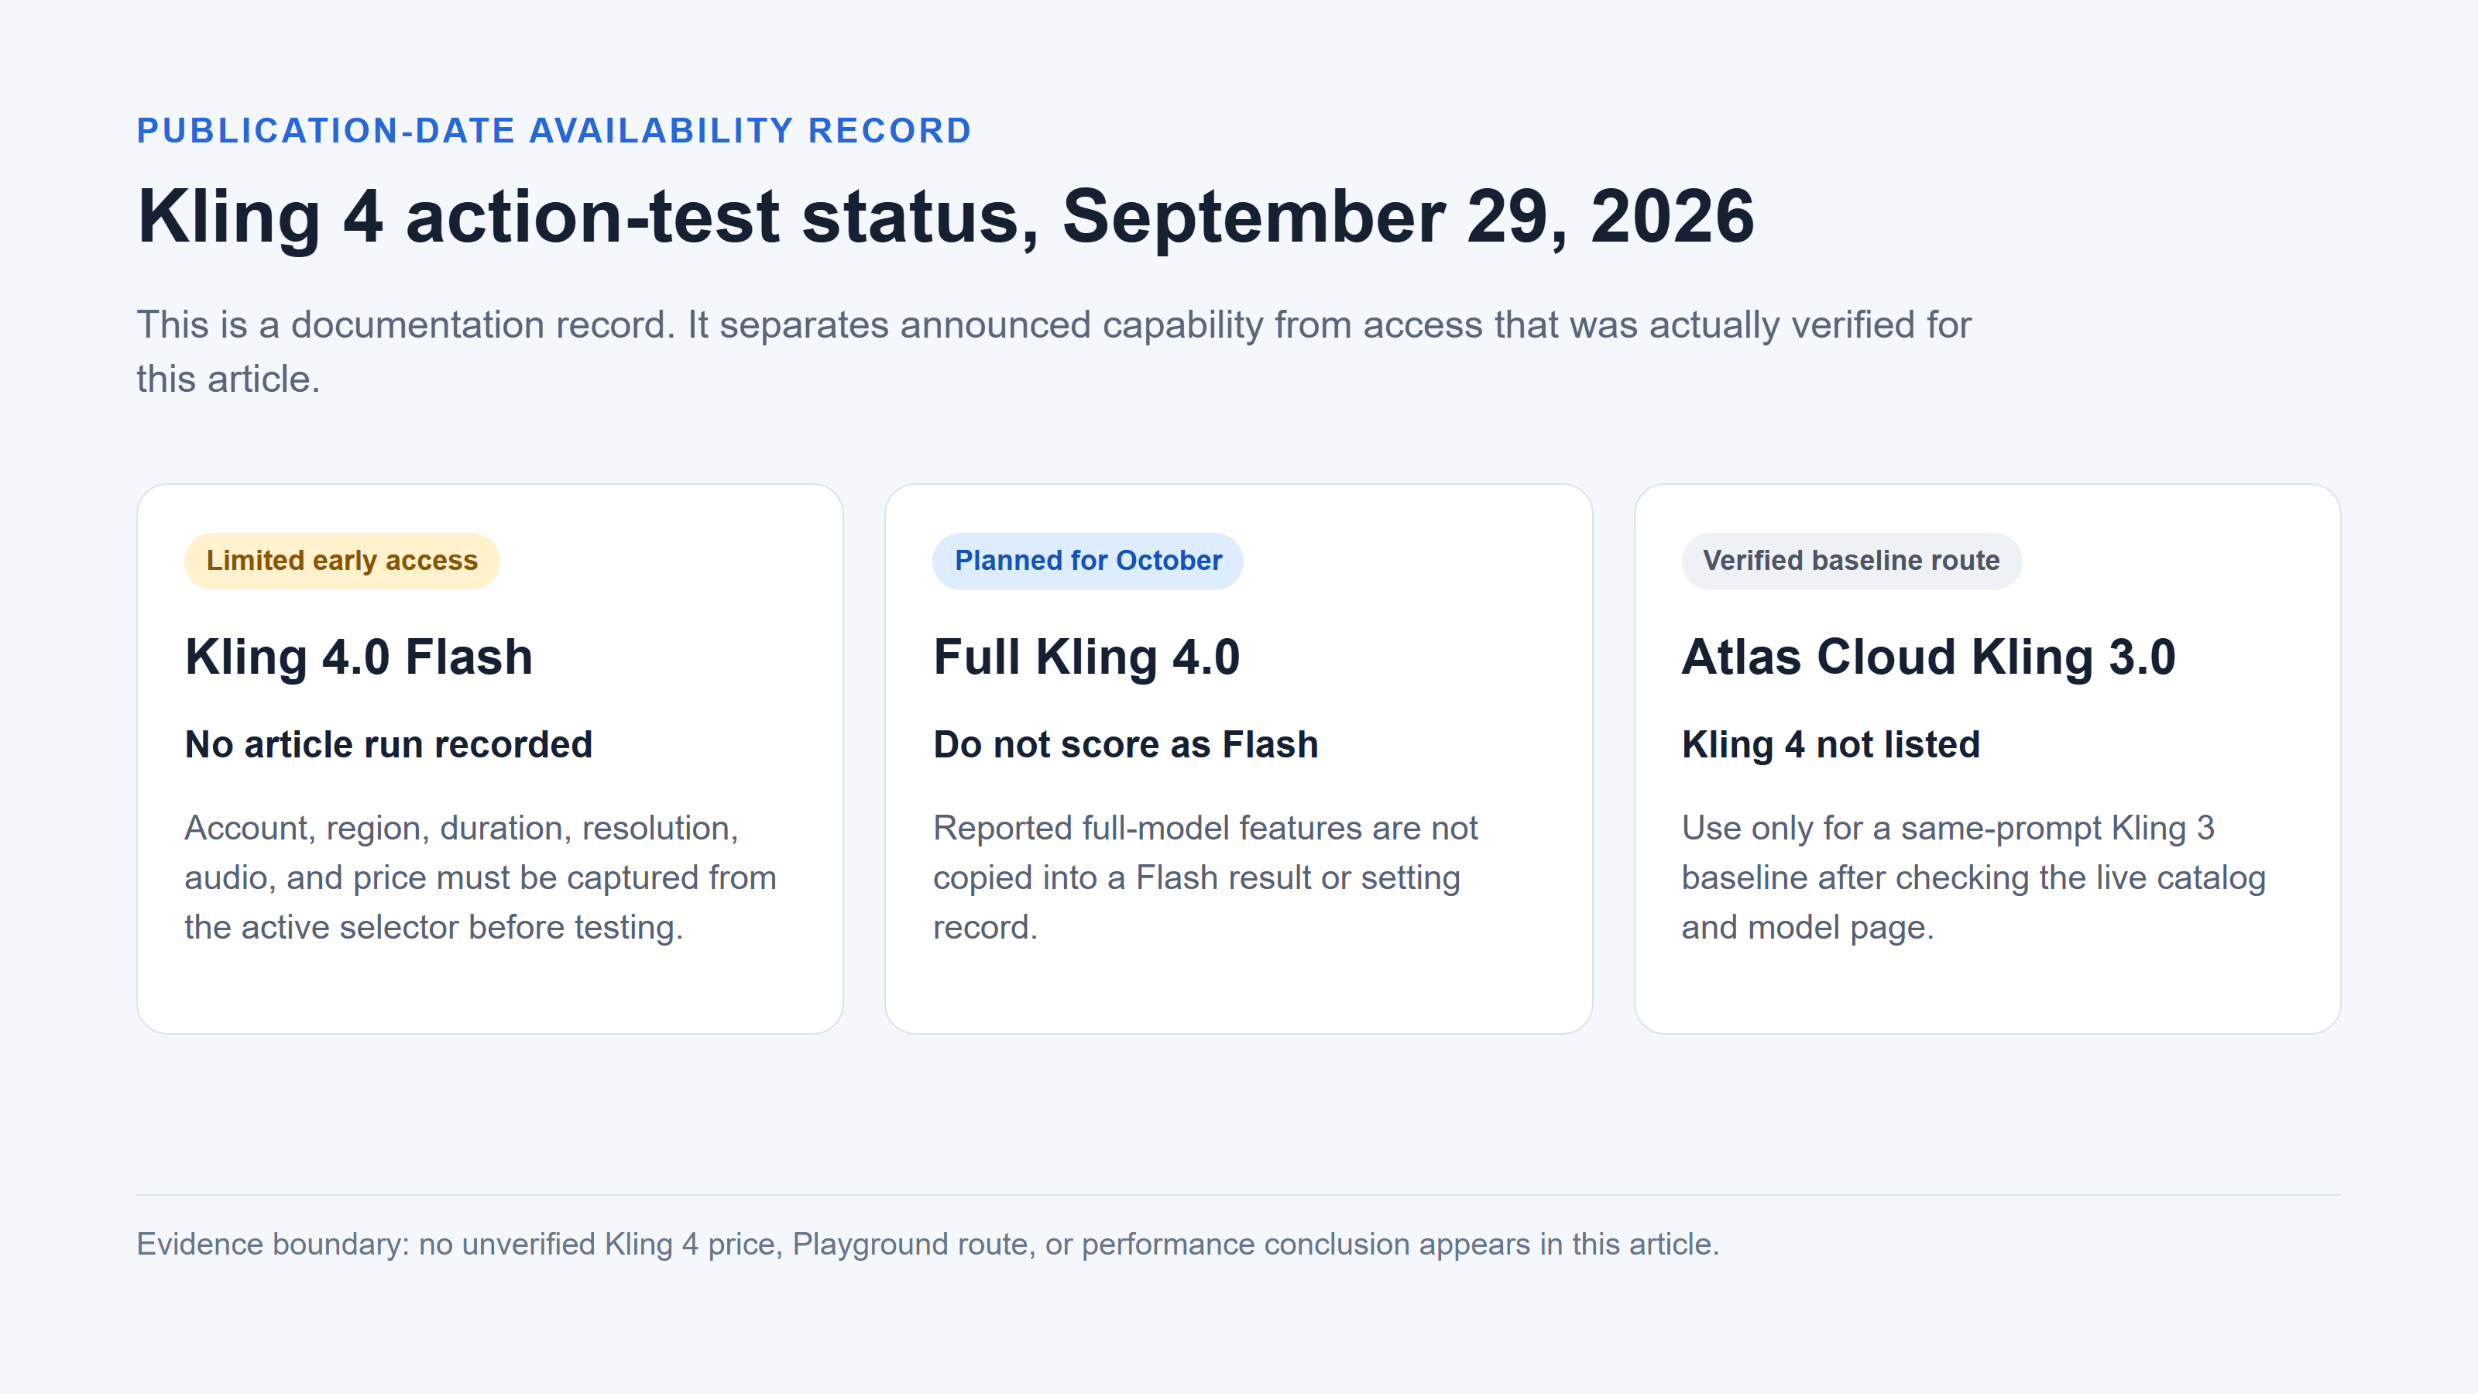Image resolution: width=2478 pixels, height=1394 pixels.
Task: Click the Verified baseline route badge
Action: click(x=1851, y=561)
